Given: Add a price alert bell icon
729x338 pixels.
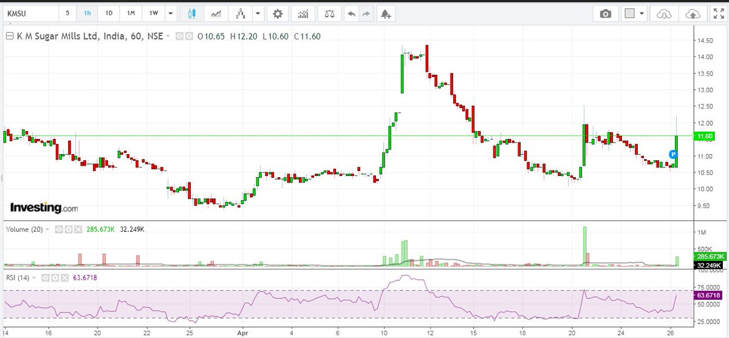Looking at the screenshot, I should 385,13.
